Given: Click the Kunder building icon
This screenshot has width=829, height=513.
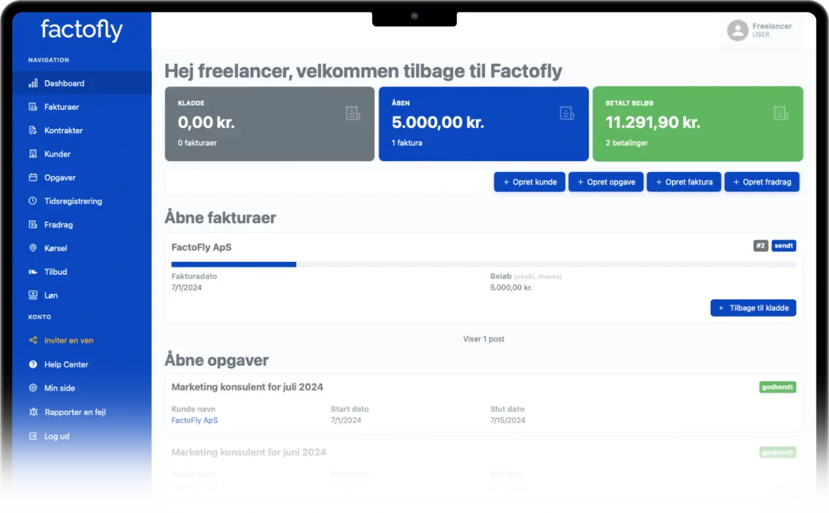Looking at the screenshot, I should pyautogui.click(x=33, y=154).
